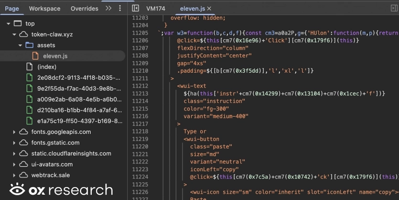The width and height of the screenshot is (399, 200).
Task: Expand the webtrack.sale domain arrow
Action: click(x=14, y=175)
